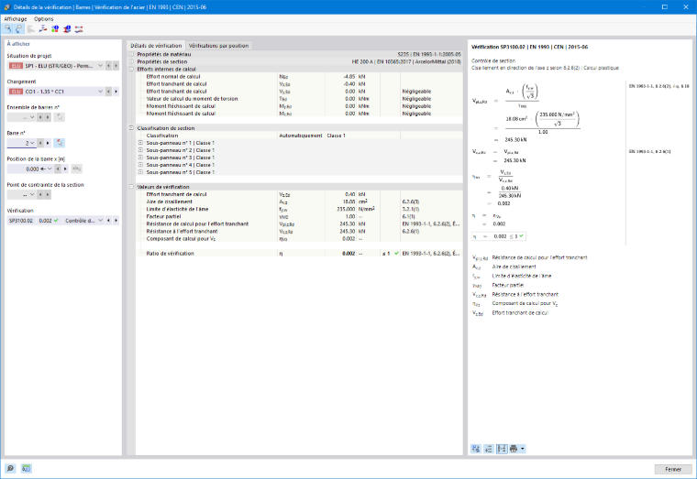
Task: Click the Classification Automatiquement cell
Action: pos(301,136)
